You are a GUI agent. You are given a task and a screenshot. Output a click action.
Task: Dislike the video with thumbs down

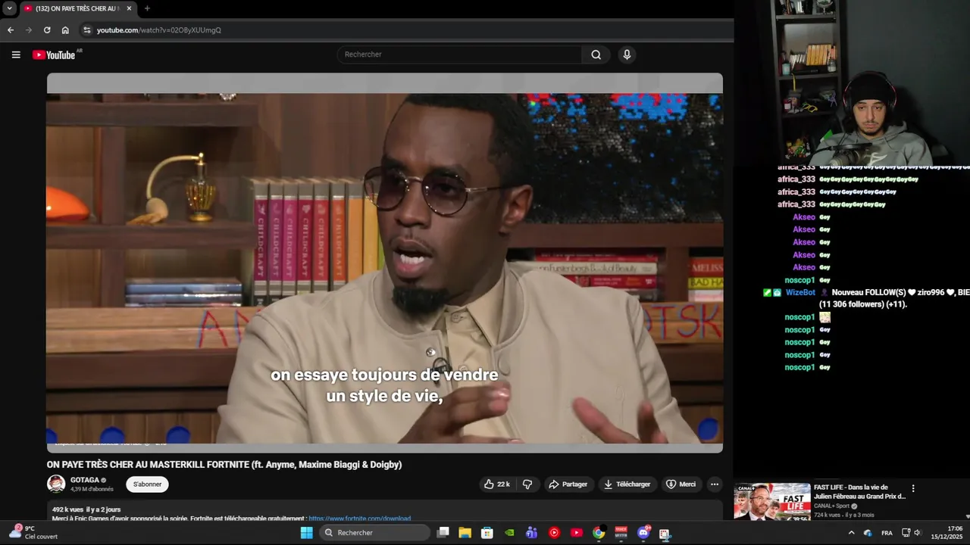[x=527, y=484]
